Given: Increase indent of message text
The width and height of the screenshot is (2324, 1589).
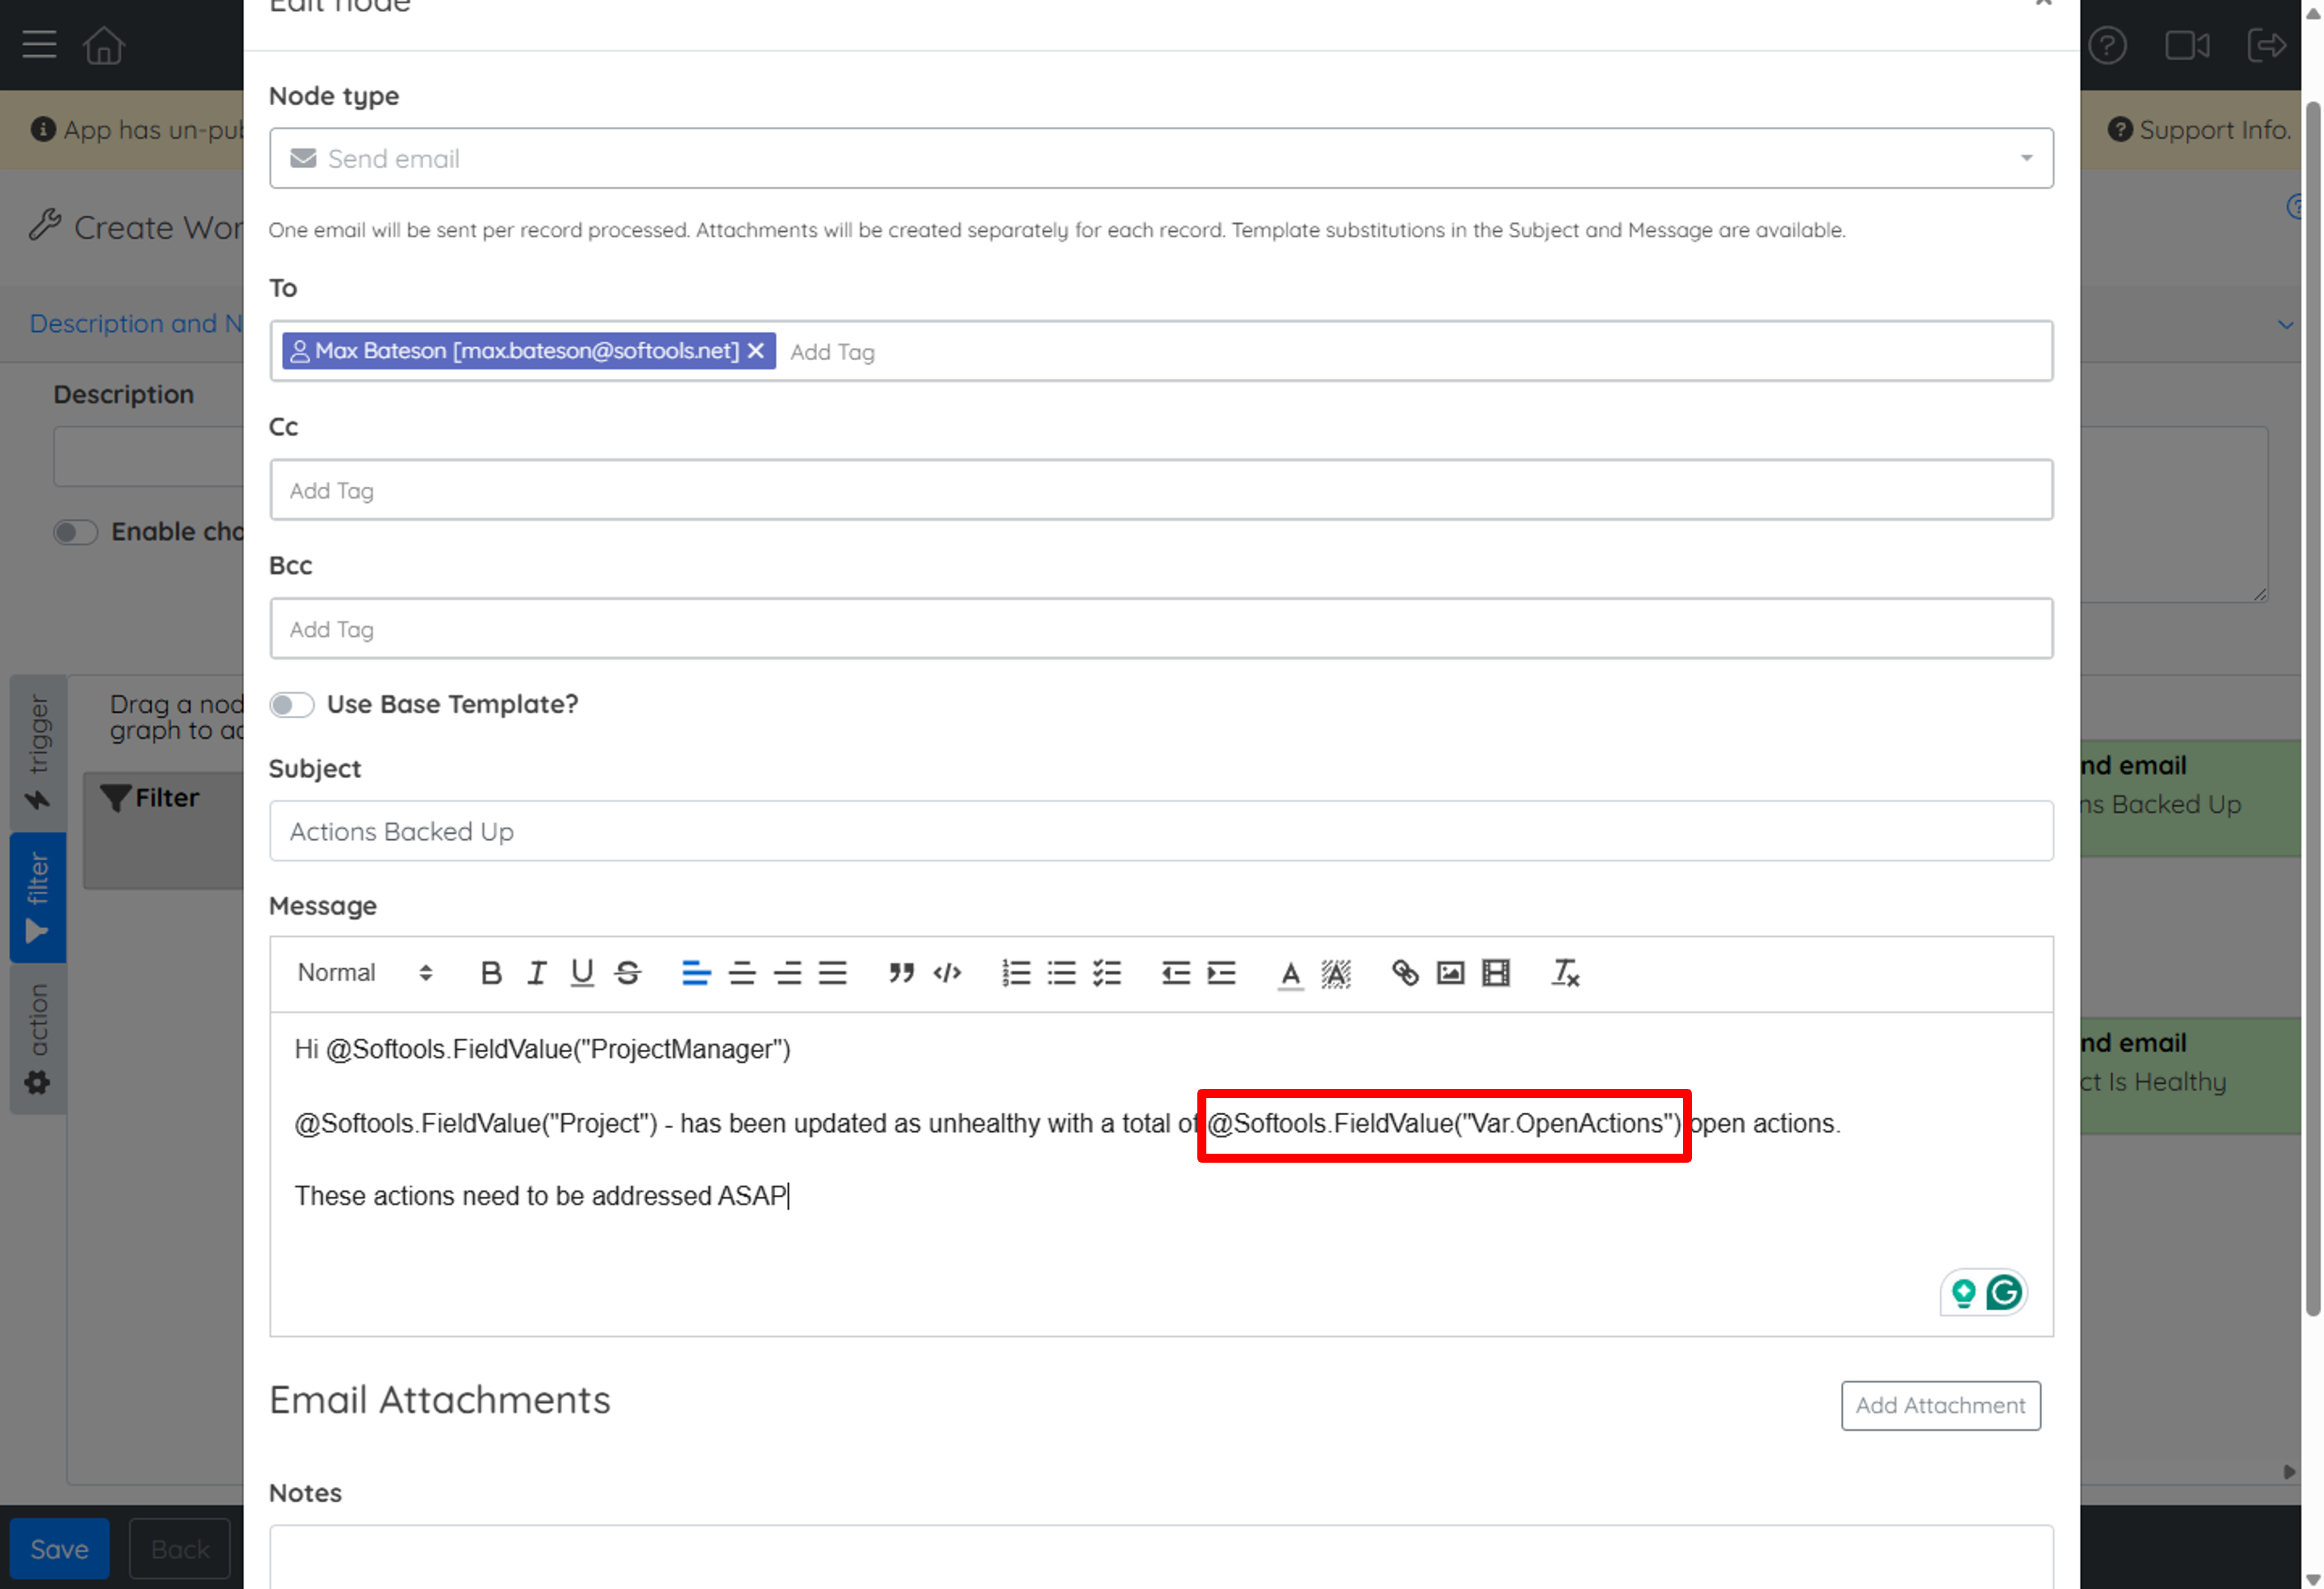Looking at the screenshot, I should [x=1222, y=973].
